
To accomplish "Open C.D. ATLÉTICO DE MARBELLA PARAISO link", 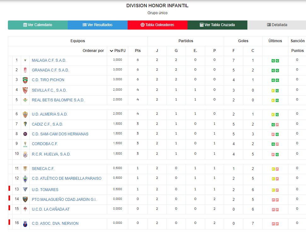I will (x=66, y=178).
